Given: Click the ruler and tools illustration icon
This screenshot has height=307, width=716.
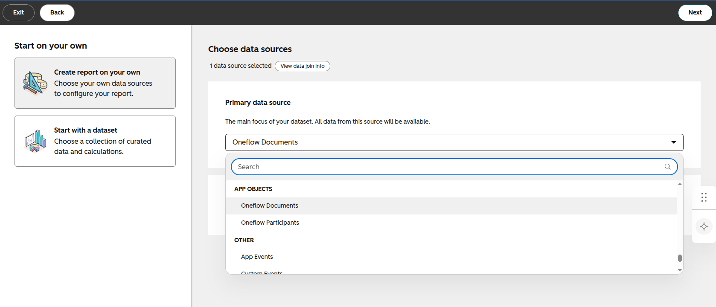Looking at the screenshot, I should pos(35,83).
